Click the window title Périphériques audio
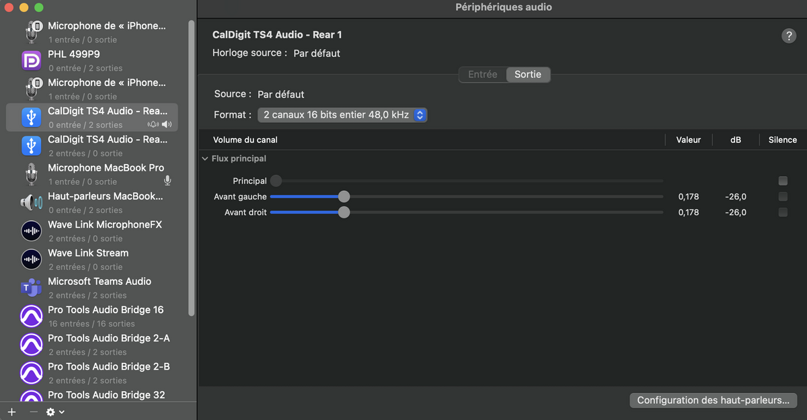Screen dimensions: 807x420 [504, 7]
